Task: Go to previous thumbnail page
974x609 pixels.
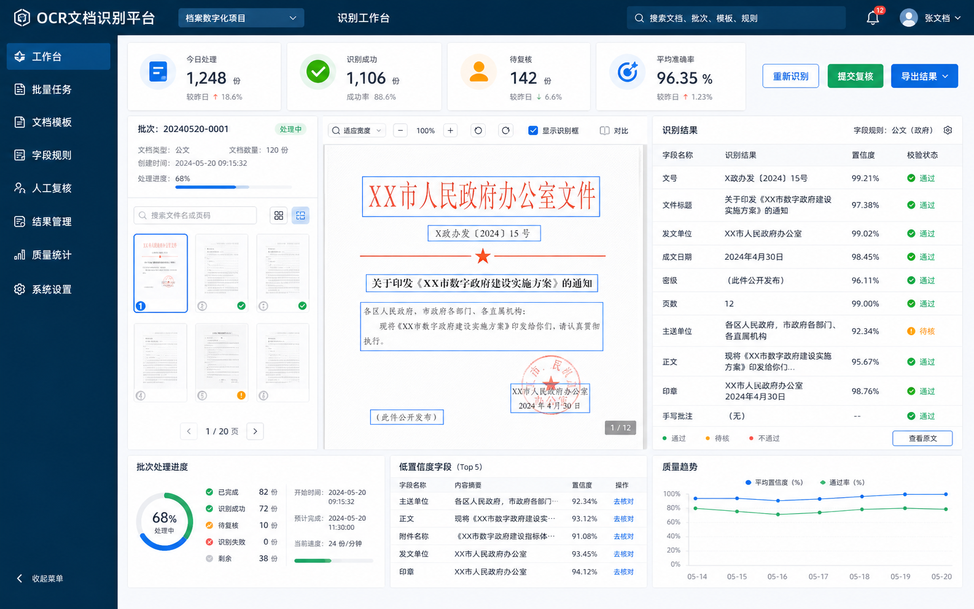Action: 189,431
